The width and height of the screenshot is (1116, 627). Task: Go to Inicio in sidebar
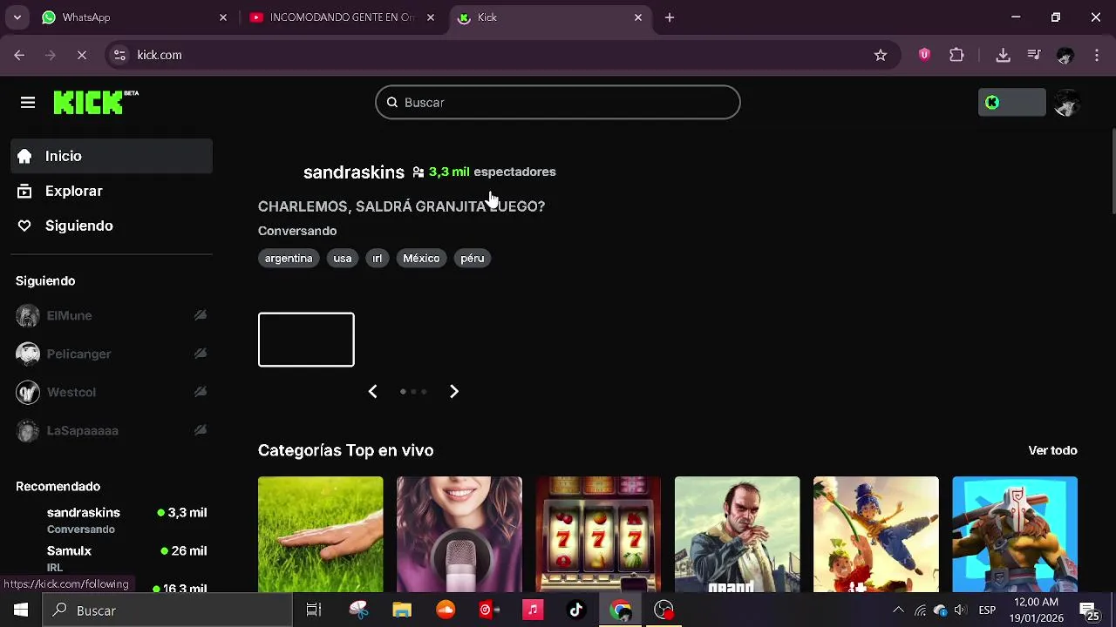click(112, 156)
